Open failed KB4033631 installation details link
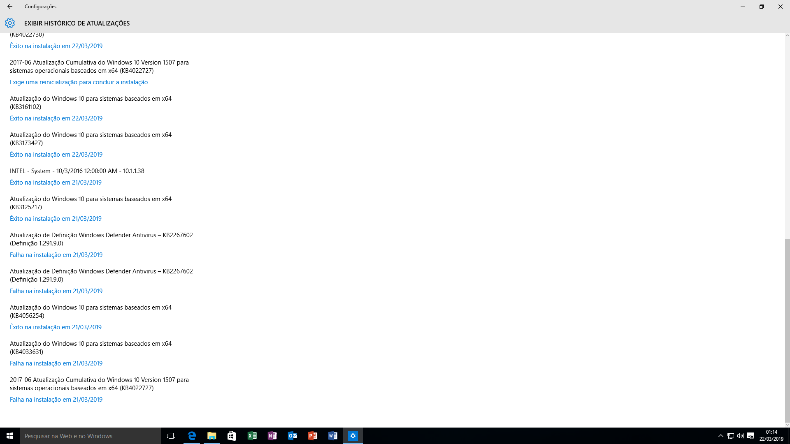This screenshot has width=790, height=444. pos(56,363)
